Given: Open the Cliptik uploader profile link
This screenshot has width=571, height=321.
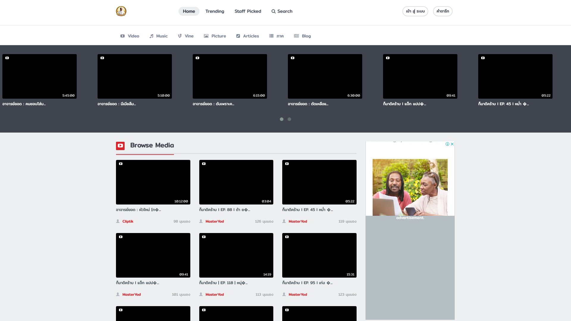Looking at the screenshot, I should point(128,221).
